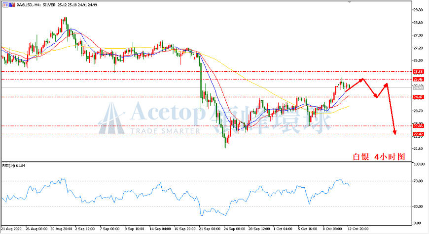Viewport: 429px width, 234px height.
Task: Click the blue-red depth of market icon
Action: [12, 5]
